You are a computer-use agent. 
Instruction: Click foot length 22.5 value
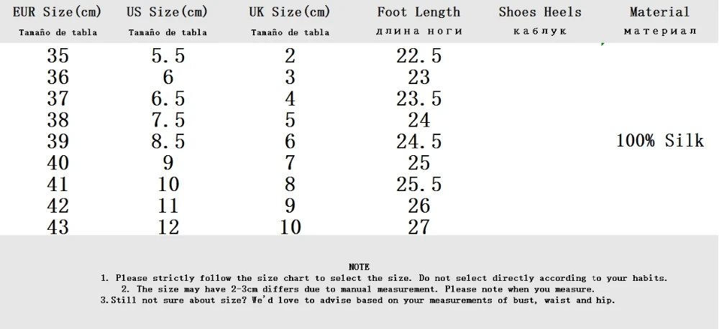point(418,55)
